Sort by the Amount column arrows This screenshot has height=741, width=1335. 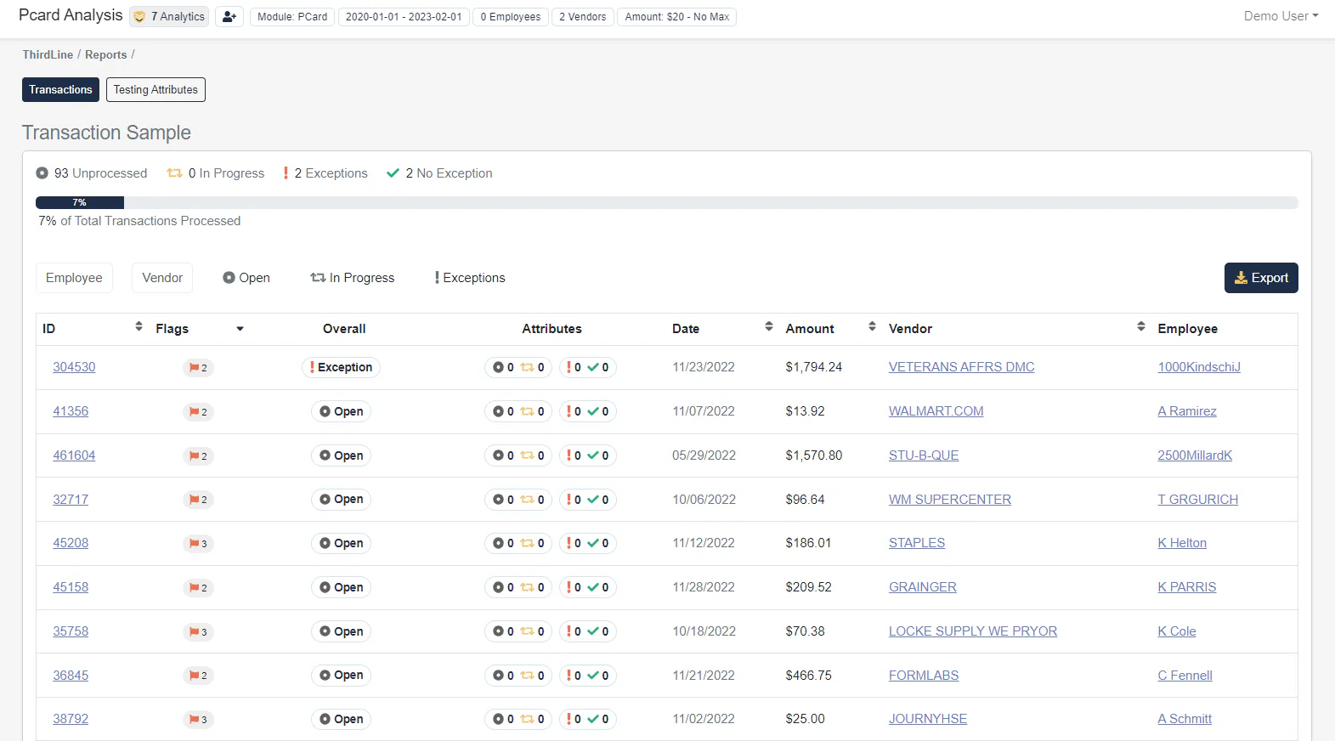click(x=872, y=326)
